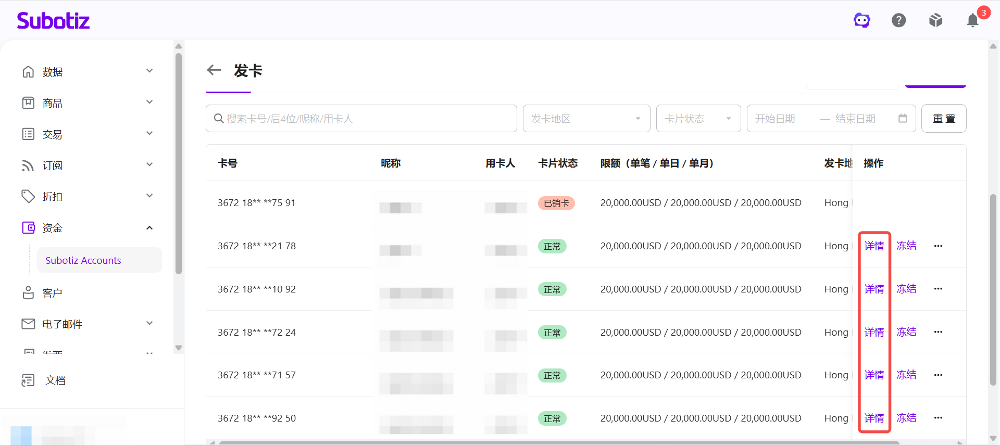Collapse the 资金 menu chevron
The width and height of the screenshot is (1000, 446).
[x=149, y=228]
